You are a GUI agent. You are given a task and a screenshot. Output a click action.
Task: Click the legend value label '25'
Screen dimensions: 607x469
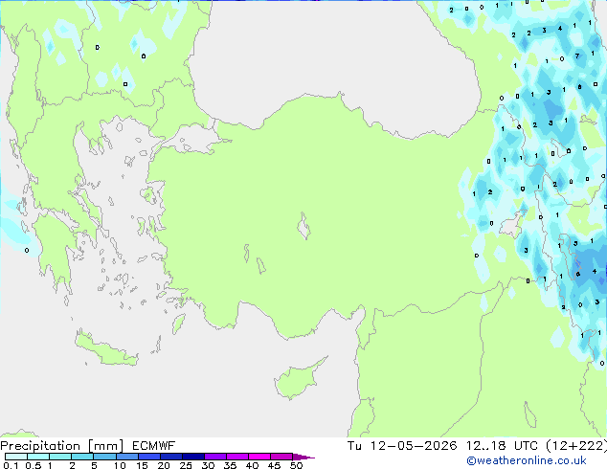(x=186, y=465)
